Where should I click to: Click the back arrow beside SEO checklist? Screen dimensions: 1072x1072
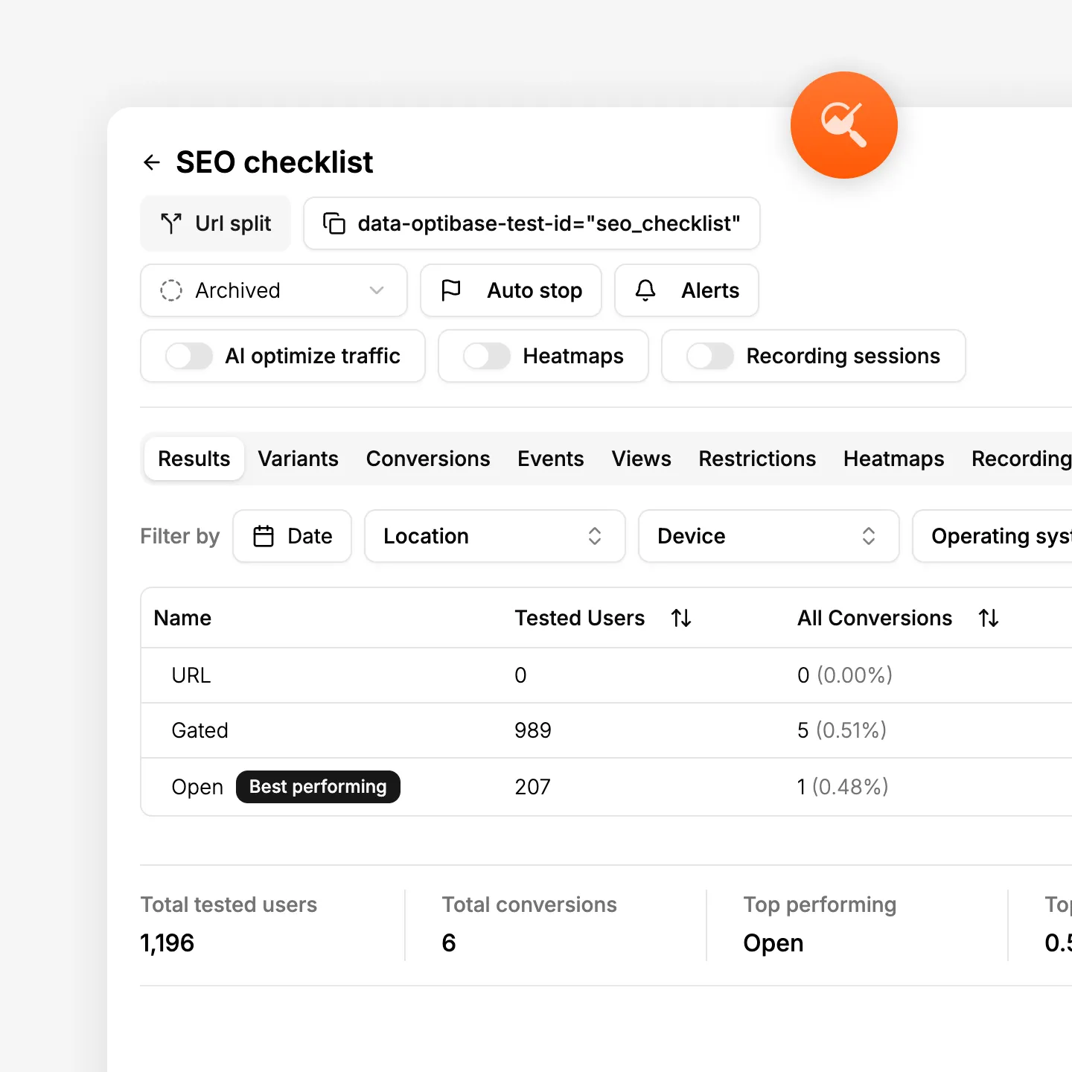[152, 162]
